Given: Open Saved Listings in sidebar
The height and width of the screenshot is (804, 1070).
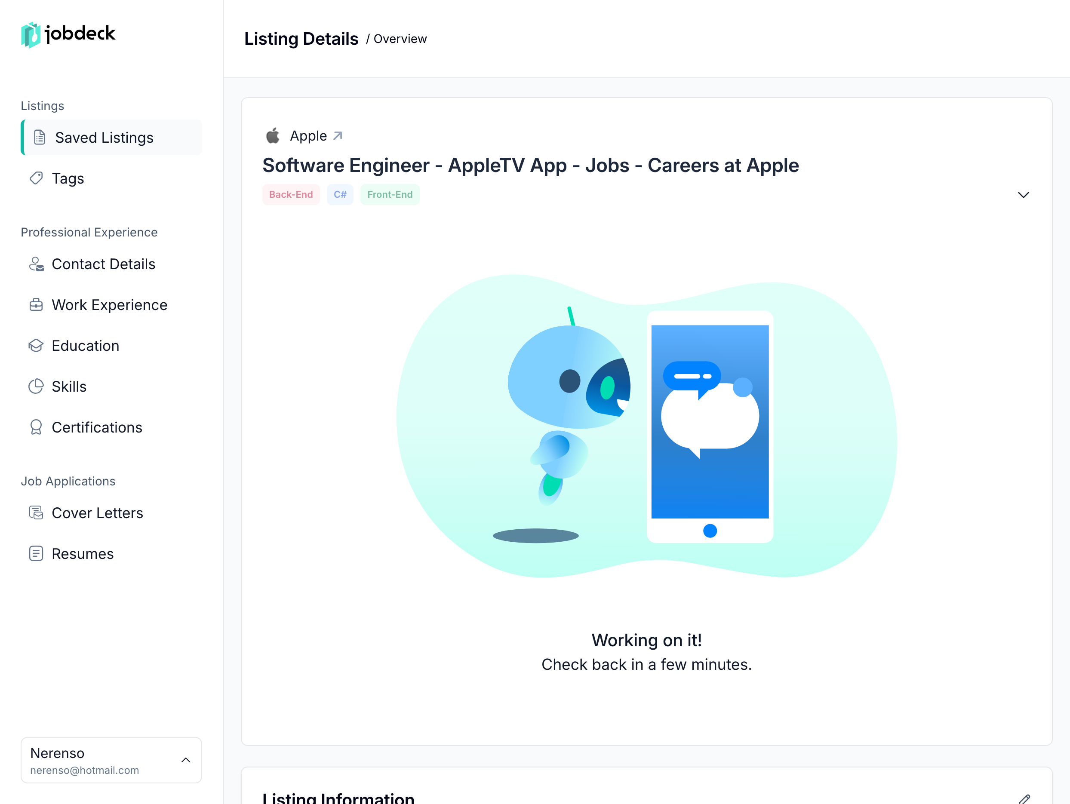Looking at the screenshot, I should click(111, 138).
